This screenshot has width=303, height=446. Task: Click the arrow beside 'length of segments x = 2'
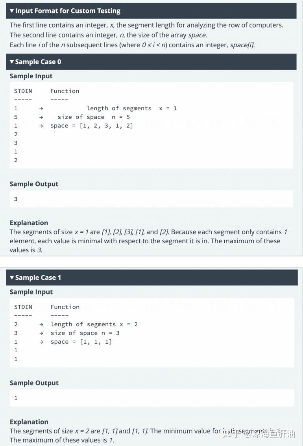pyautogui.click(x=41, y=324)
